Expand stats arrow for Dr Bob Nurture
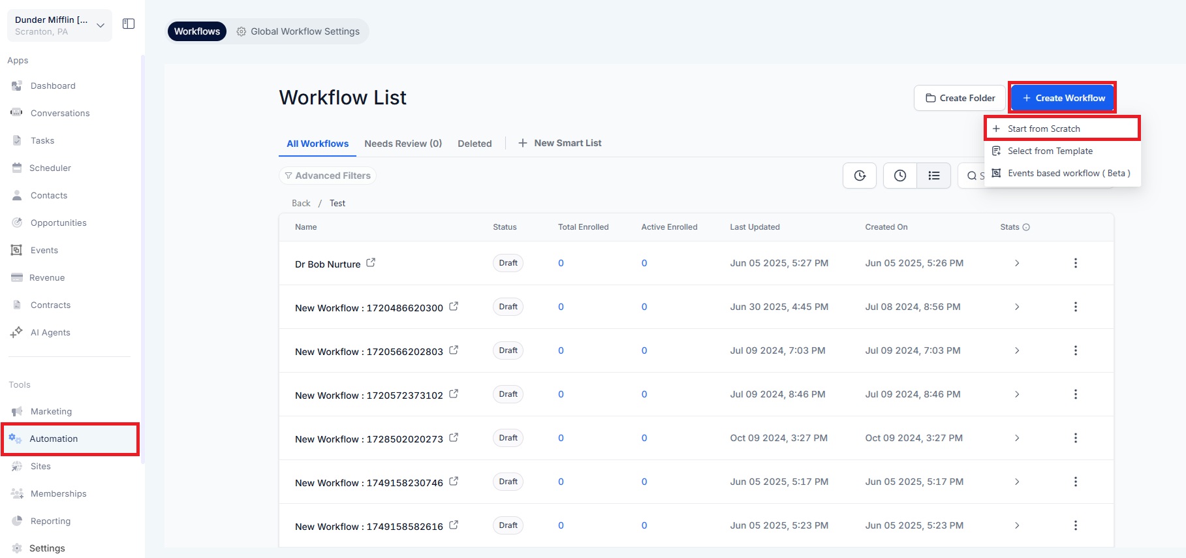The width and height of the screenshot is (1186, 558). click(1016, 263)
